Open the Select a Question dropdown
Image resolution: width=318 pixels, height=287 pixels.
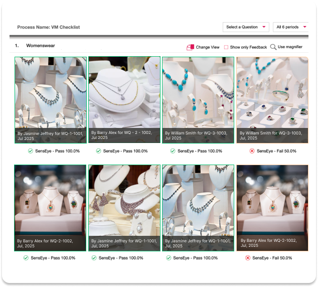tap(246, 27)
